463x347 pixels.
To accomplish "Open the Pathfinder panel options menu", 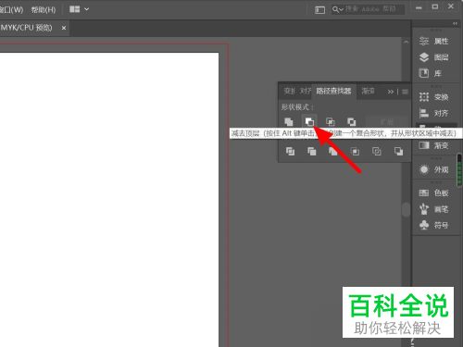I will coord(405,92).
